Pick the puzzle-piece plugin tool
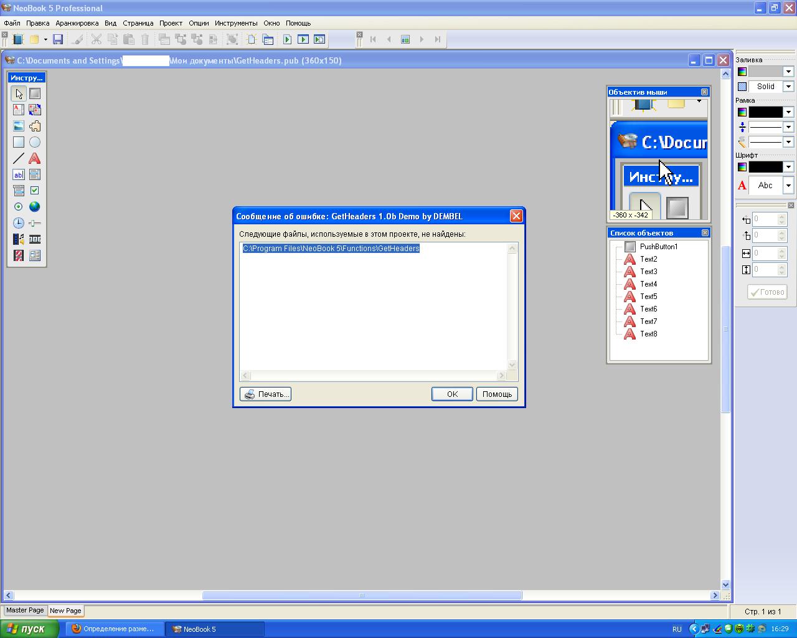Viewport: 797px width, 638px height. [x=35, y=126]
